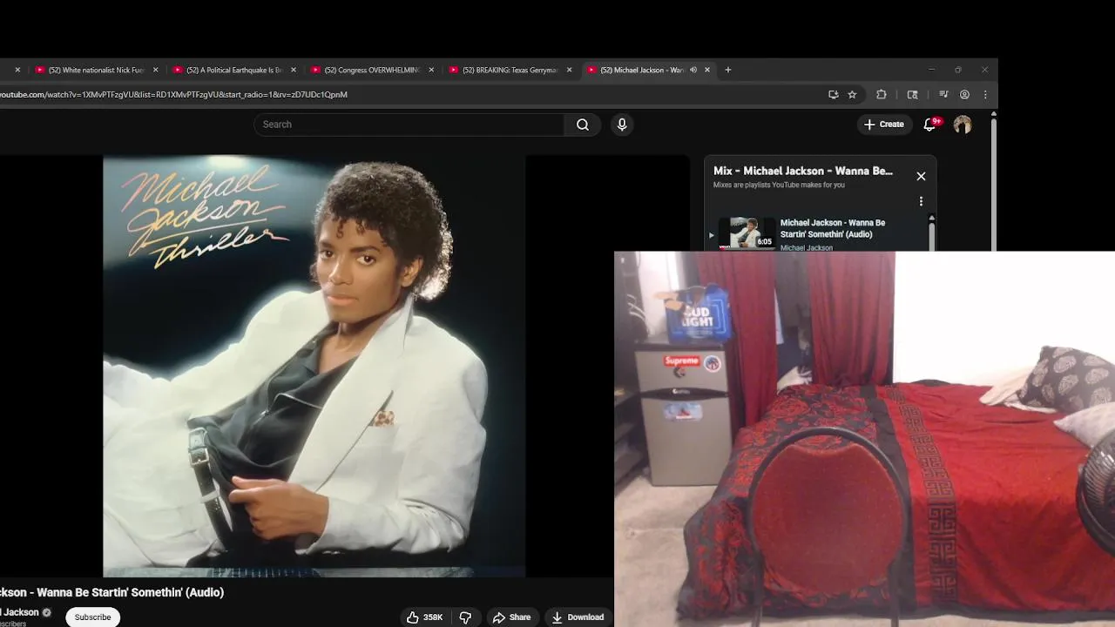Click the Create button
The width and height of the screenshot is (1115, 627).
[883, 125]
